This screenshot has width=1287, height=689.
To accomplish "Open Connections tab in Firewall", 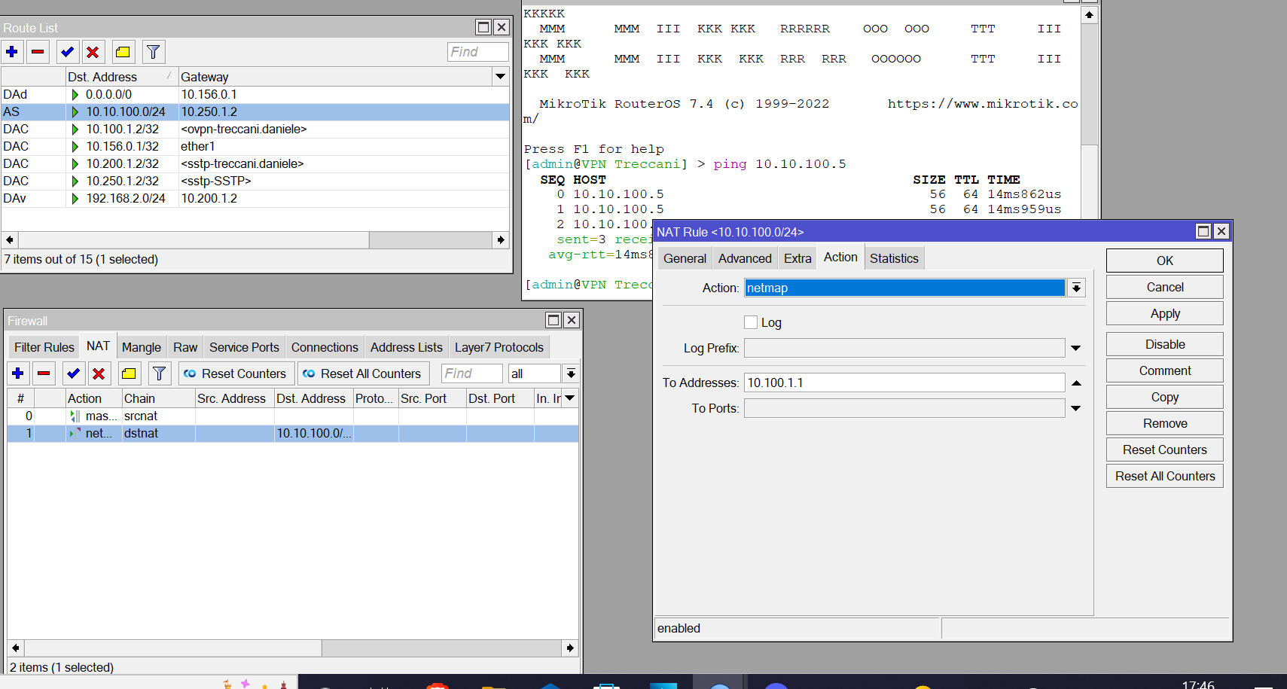I will tap(325, 347).
